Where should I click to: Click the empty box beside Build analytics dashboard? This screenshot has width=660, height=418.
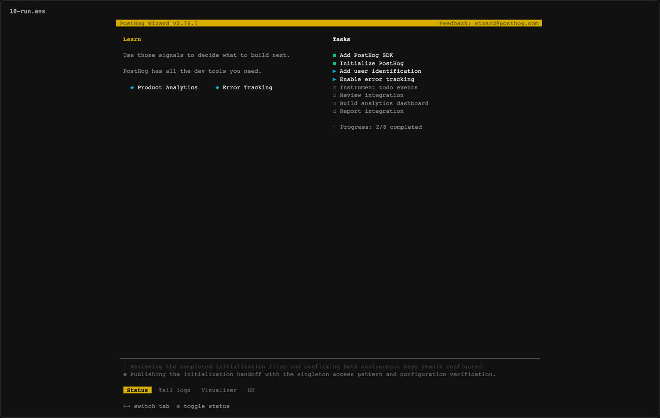pyautogui.click(x=335, y=104)
